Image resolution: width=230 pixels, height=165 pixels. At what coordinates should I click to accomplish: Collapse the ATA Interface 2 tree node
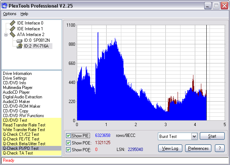point(6,35)
